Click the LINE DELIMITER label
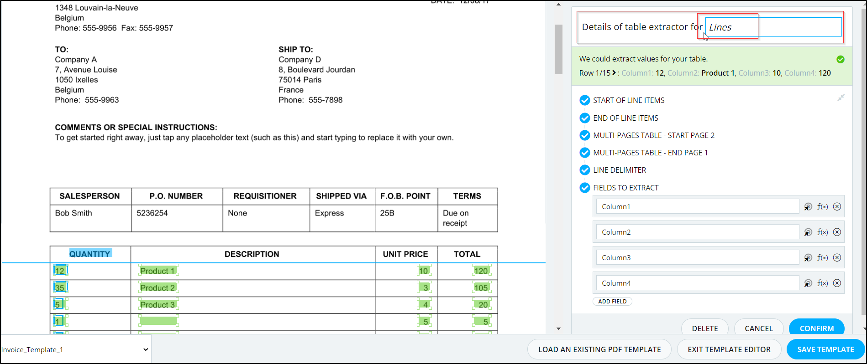The height and width of the screenshot is (364, 867). tap(620, 170)
